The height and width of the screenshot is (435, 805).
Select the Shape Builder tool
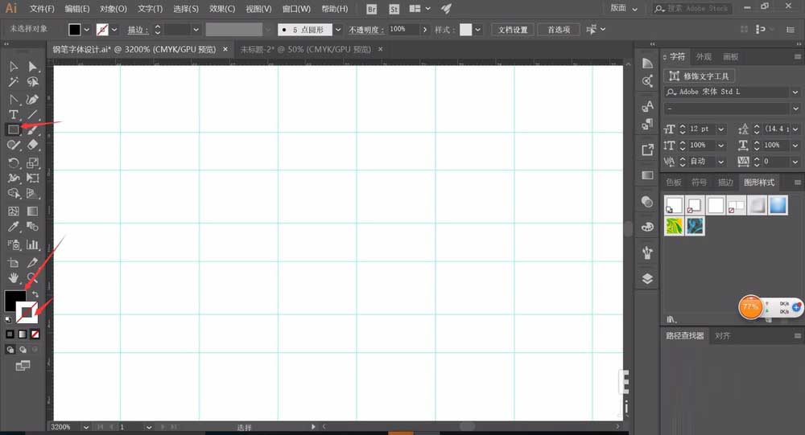point(14,194)
